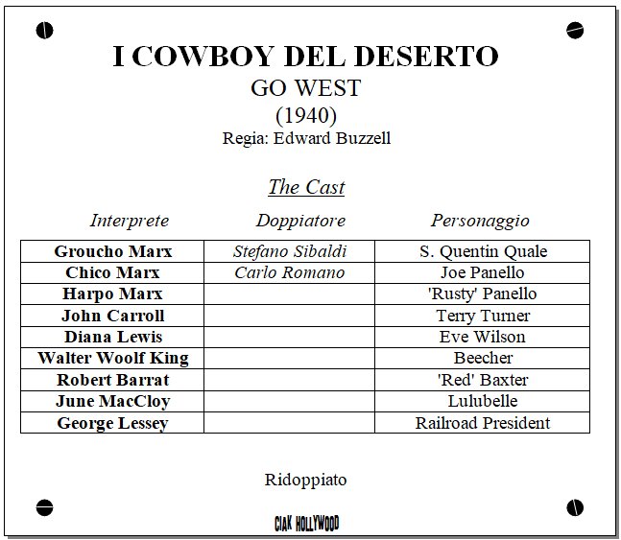The width and height of the screenshot is (621, 540).
Task: Click the Stefano Sibaldi dubber cell
Action: coord(289,251)
